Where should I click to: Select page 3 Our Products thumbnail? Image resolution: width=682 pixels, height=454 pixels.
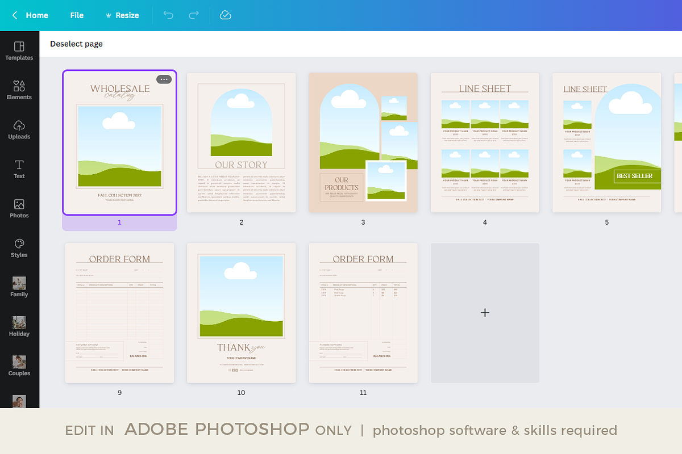coord(363,142)
